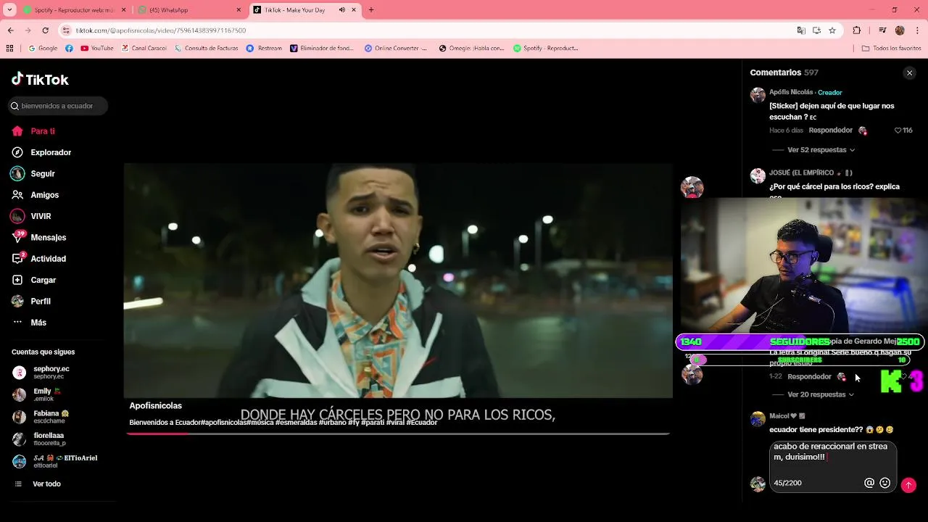Click the TikTok URL address bar
The height and width of the screenshot is (522, 928).
(x=428, y=30)
